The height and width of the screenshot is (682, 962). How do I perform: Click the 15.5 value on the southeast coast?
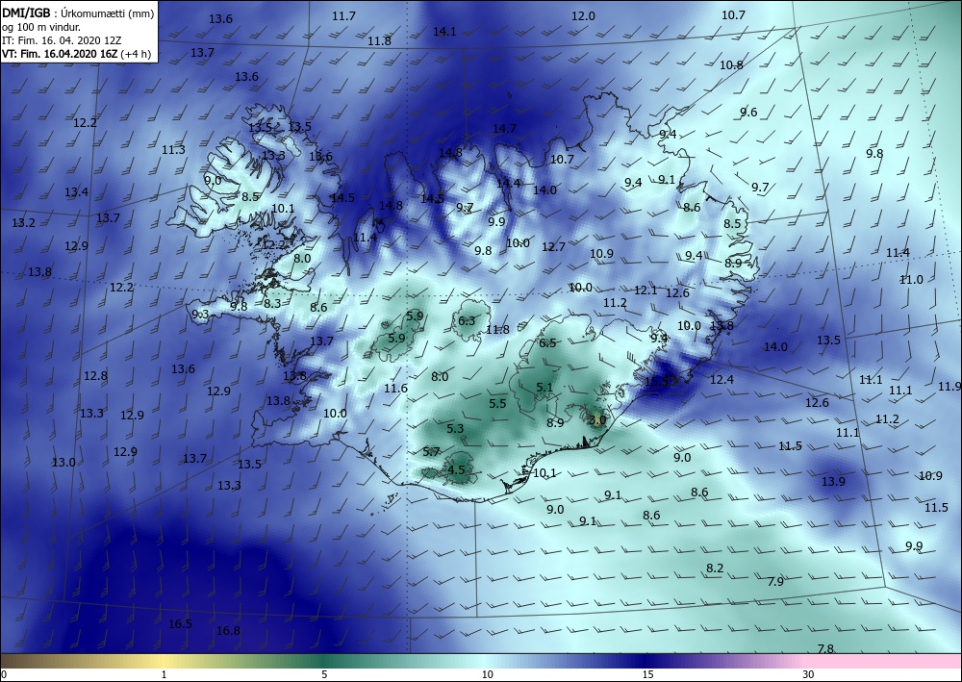[656, 381]
